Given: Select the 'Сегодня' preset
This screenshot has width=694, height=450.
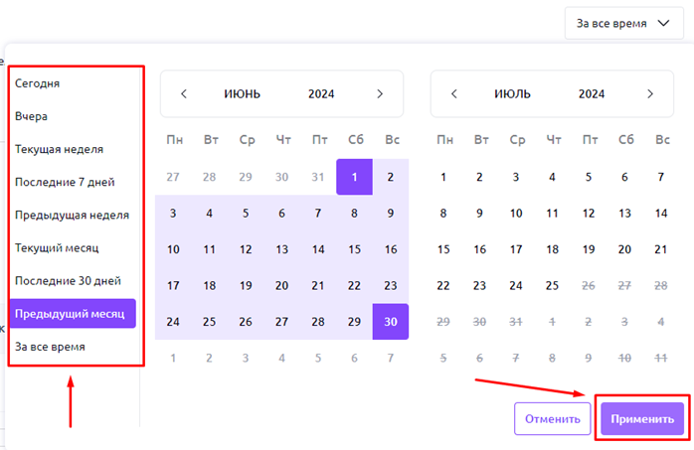Looking at the screenshot, I should click(38, 83).
